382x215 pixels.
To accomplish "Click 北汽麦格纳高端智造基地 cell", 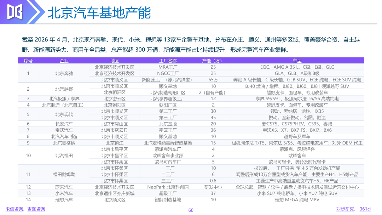I will click(x=168, y=143).
